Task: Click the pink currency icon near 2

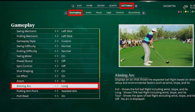Action: coord(179,12)
